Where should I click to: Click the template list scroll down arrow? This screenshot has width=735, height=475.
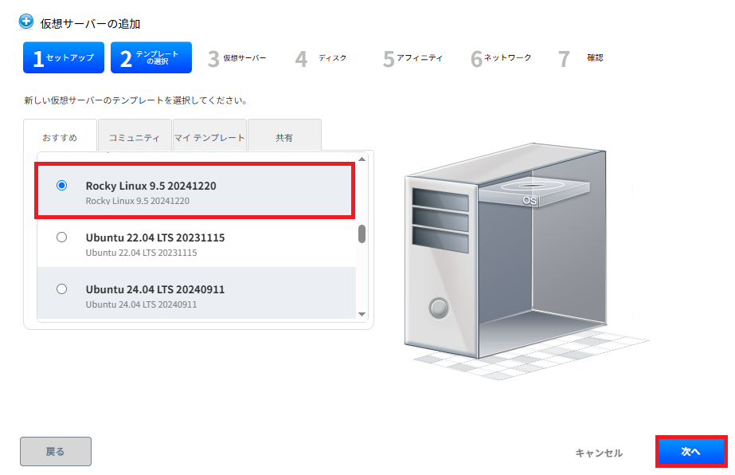[362, 314]
